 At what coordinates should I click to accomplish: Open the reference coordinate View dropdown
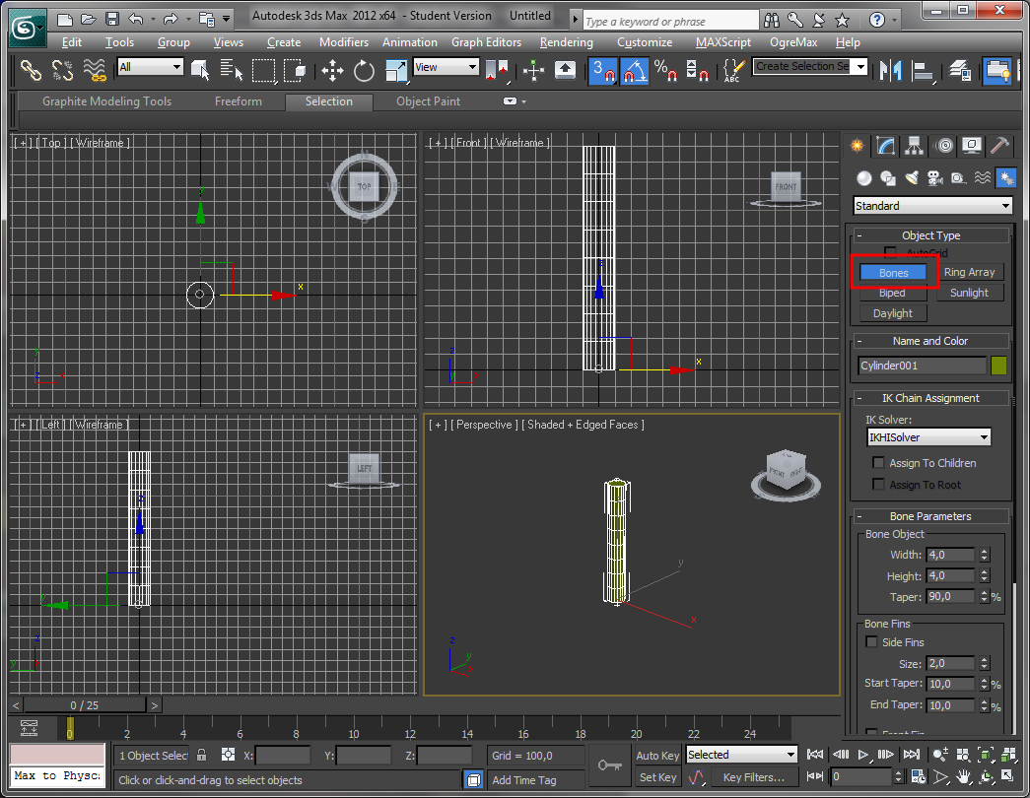pyautogui.click(x=446, y=66)
